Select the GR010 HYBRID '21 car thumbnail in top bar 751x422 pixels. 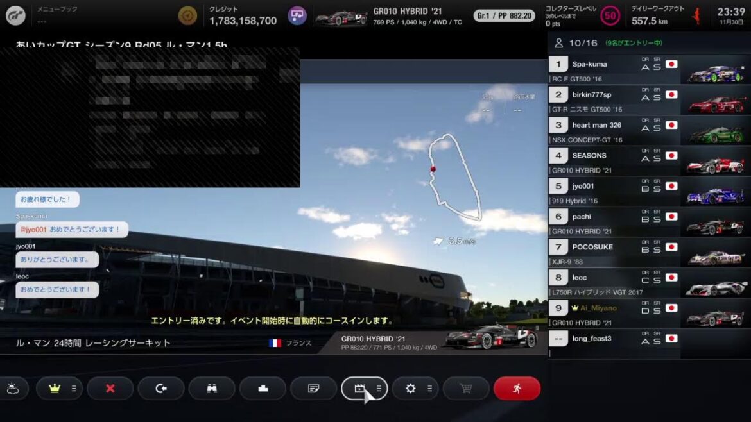point(341,18)
